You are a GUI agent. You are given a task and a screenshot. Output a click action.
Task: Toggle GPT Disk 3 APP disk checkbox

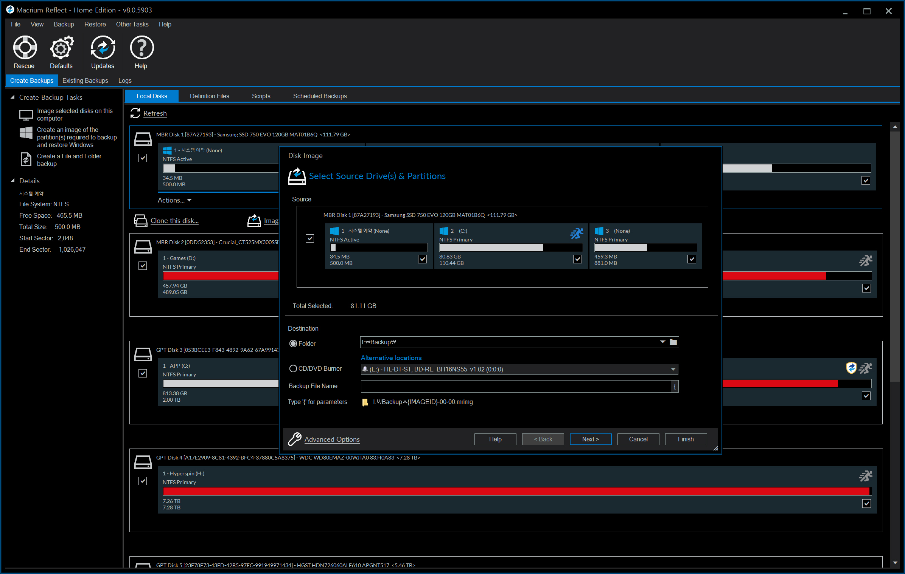coord(143,373)
